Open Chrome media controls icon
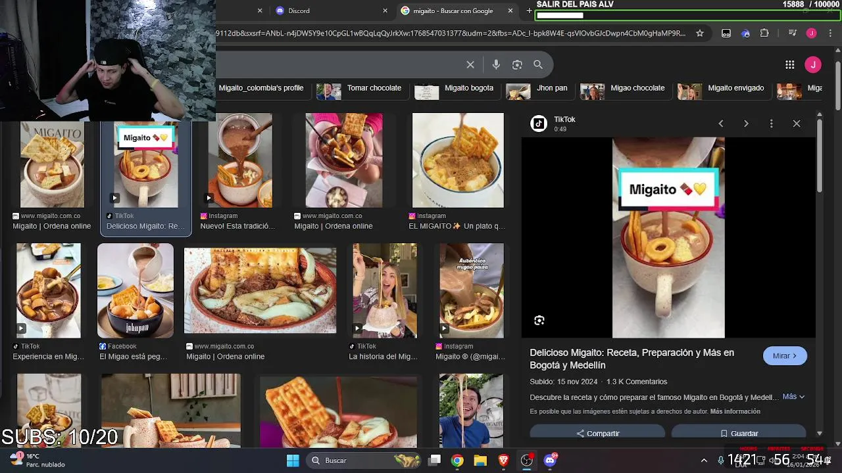Viewport: 842px width, 473px height. click(x=793, y=33)
